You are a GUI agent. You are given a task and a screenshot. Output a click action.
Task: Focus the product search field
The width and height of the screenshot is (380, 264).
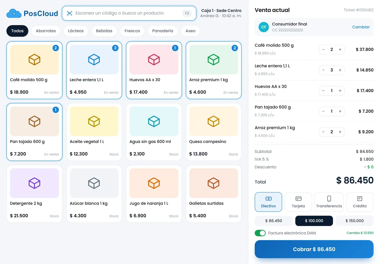click(x=129, y=13)
